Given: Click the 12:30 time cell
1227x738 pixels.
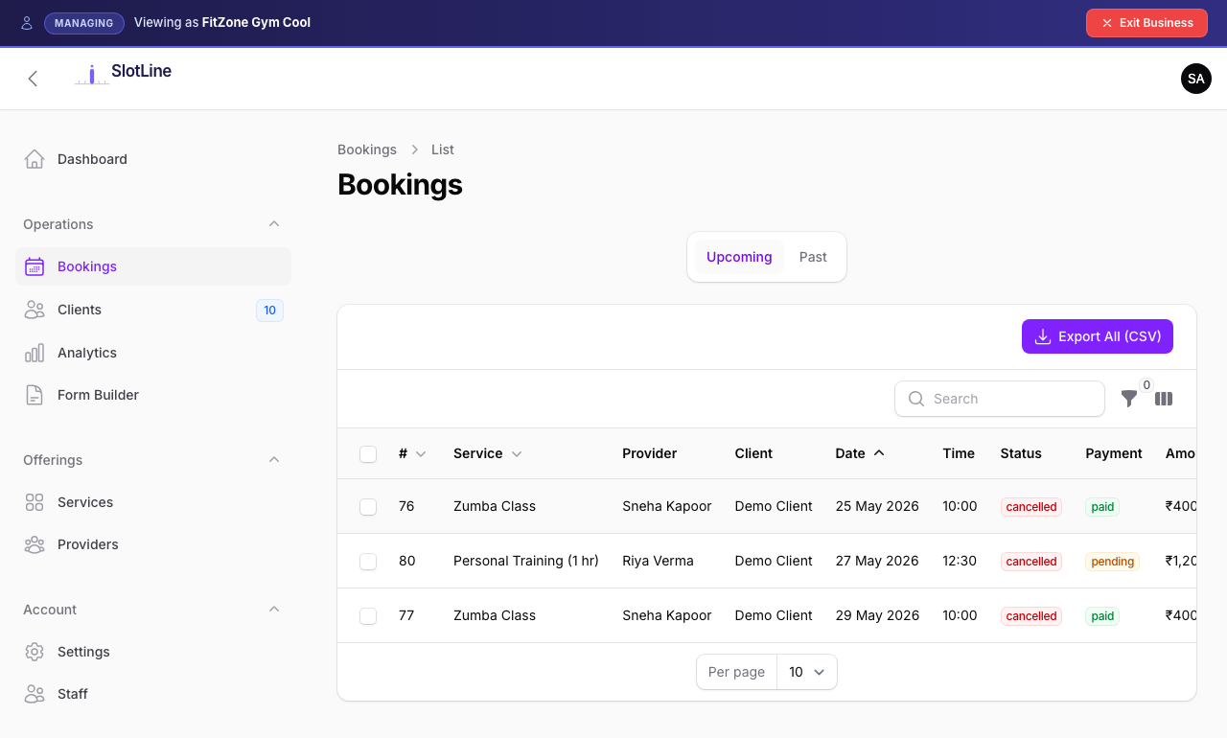Looking at the screenshot, I should (x=960, y=561).
